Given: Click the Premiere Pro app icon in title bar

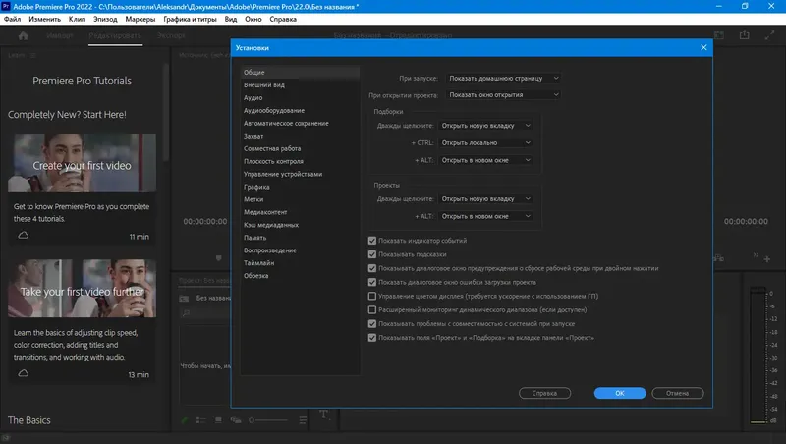Looking at the screenshot, I should tap(6, 7).
